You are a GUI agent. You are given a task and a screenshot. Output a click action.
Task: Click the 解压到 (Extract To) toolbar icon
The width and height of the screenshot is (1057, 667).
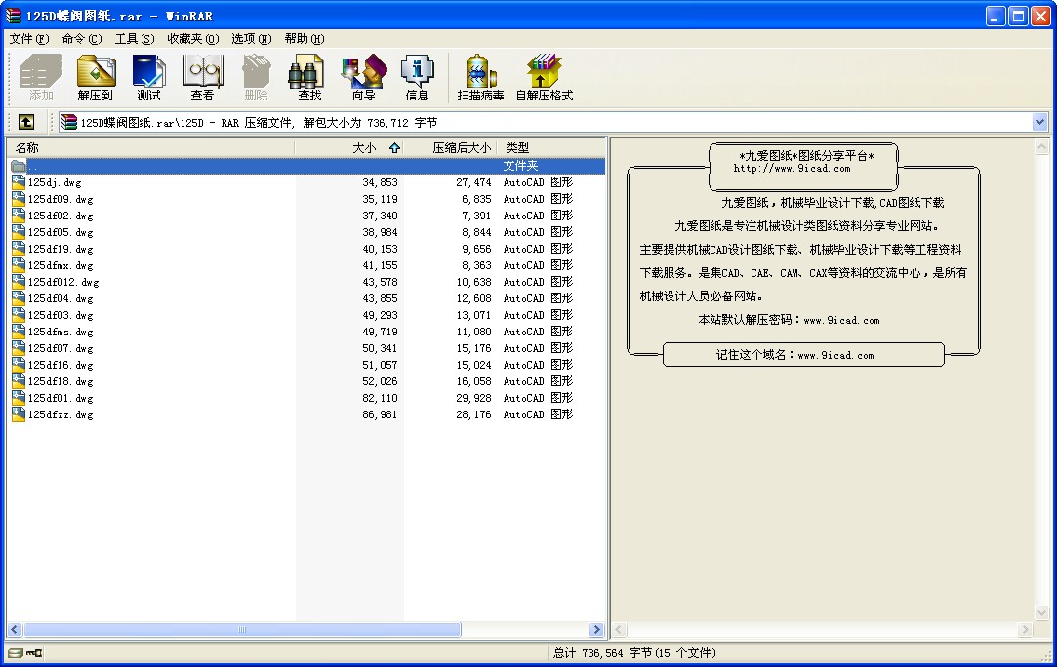coord(96,78)
